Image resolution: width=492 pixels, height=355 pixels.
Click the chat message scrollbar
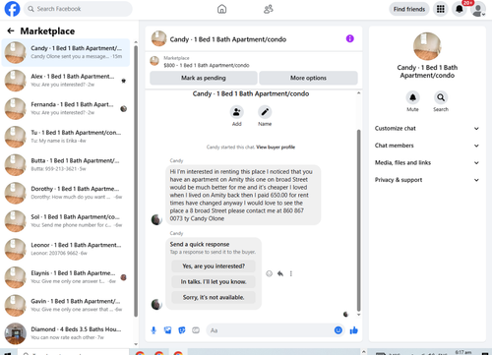pyautogui.click(x=358, y=220)
